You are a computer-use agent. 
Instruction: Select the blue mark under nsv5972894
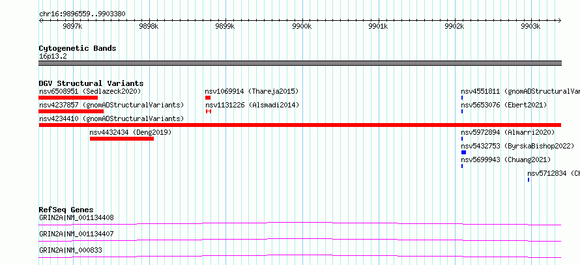coord(462,139)
